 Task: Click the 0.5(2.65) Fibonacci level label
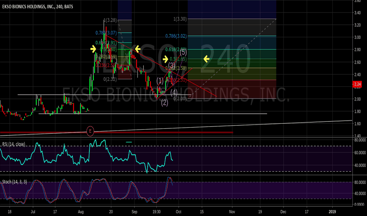pyautogui.click(x=178, y=59)
